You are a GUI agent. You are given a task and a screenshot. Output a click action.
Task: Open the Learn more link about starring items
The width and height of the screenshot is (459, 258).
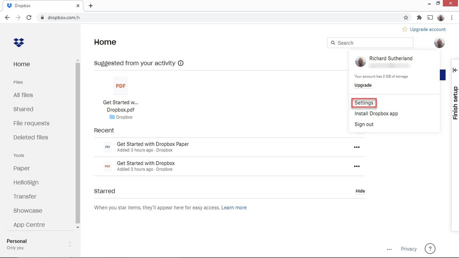tap(234, 207)
